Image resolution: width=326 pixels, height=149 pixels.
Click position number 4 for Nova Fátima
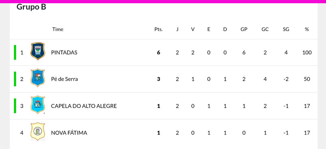click(22, 133)
